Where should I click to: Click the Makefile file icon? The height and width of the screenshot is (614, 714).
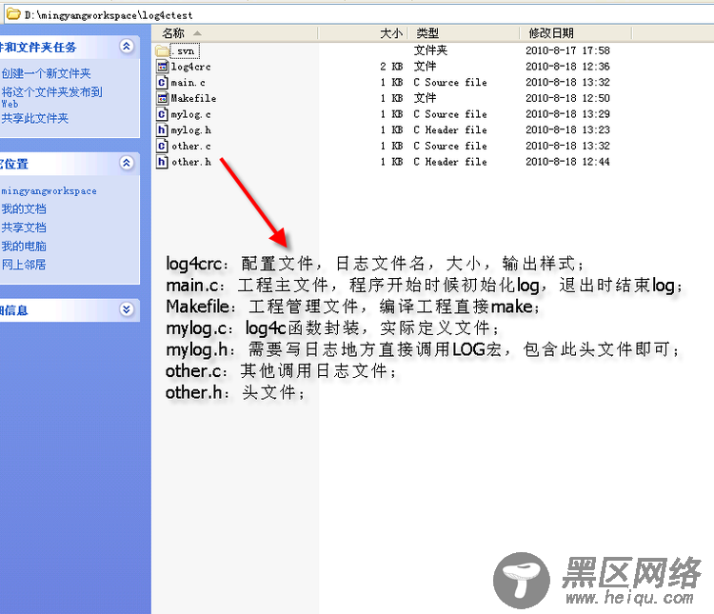click(162, 98)
